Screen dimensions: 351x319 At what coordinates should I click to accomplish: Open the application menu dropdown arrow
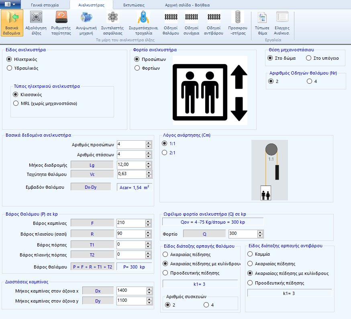pyautogui.click(x=14, y=4)
